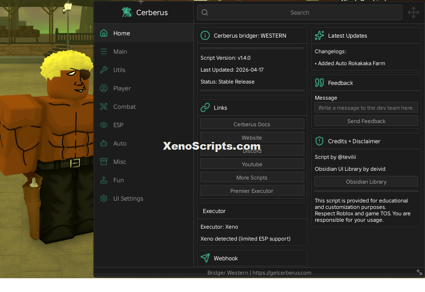Click the 'Last Updated: 2026-04-17' text
The width and height of the screenshot is (425, 292).
tap(232, 70)
